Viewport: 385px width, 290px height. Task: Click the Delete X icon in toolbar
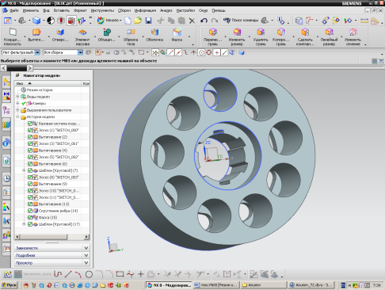click(x=192, y=21)
